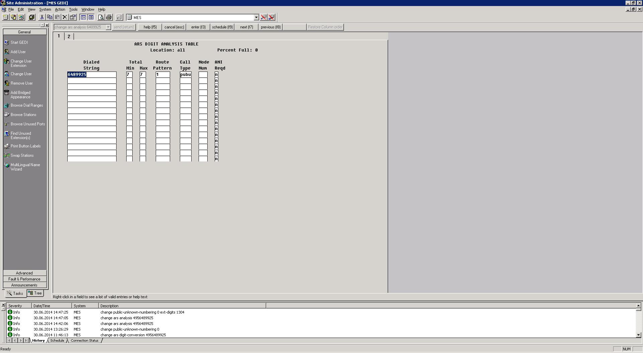
Task: Click the first row Call Type field
Action: (x=186, y=75)
